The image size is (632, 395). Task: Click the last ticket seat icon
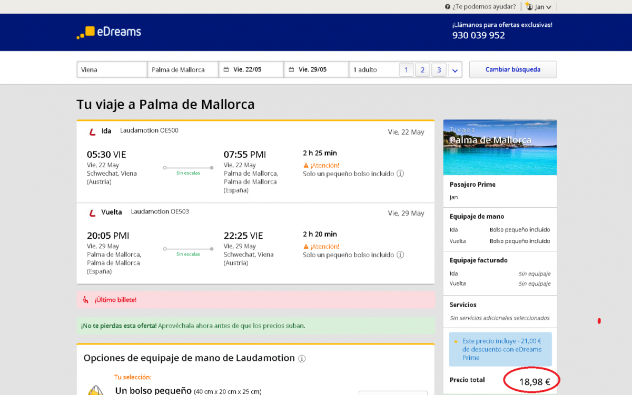[x=86, y=300]
